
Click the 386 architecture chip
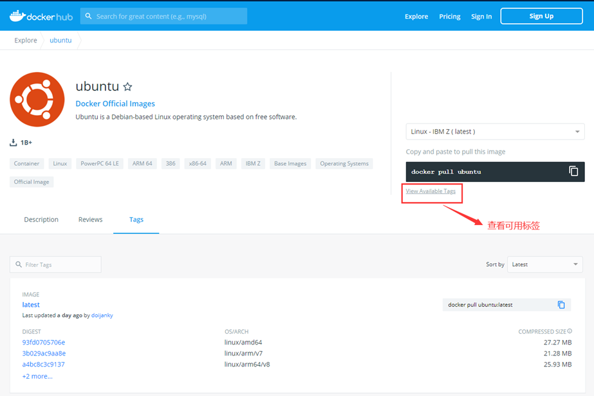tap(171, 163)
